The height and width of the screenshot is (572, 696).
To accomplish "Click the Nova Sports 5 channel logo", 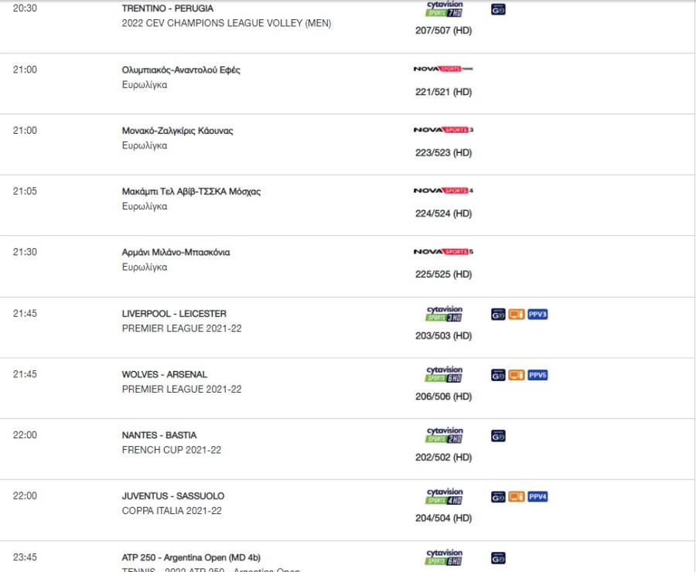I will click(443, 251).
